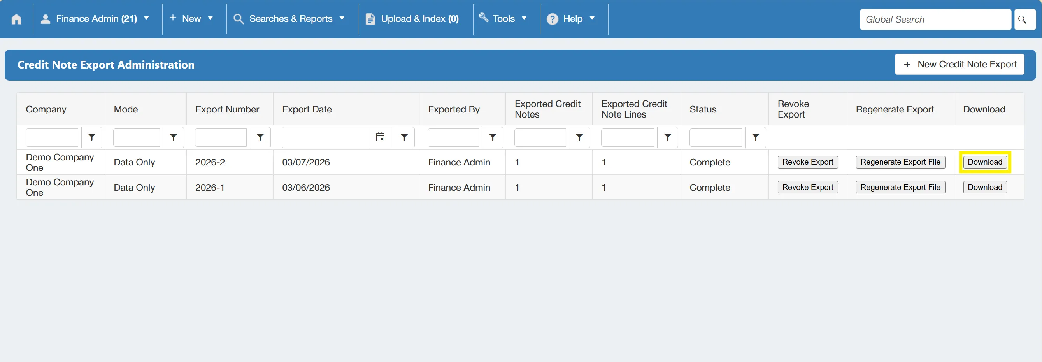
Task: Regenerate Export File for 2026-1
Action: click(900, 187)
